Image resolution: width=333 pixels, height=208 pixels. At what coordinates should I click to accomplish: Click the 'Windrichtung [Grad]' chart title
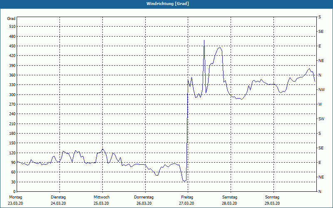coord(168,4)
